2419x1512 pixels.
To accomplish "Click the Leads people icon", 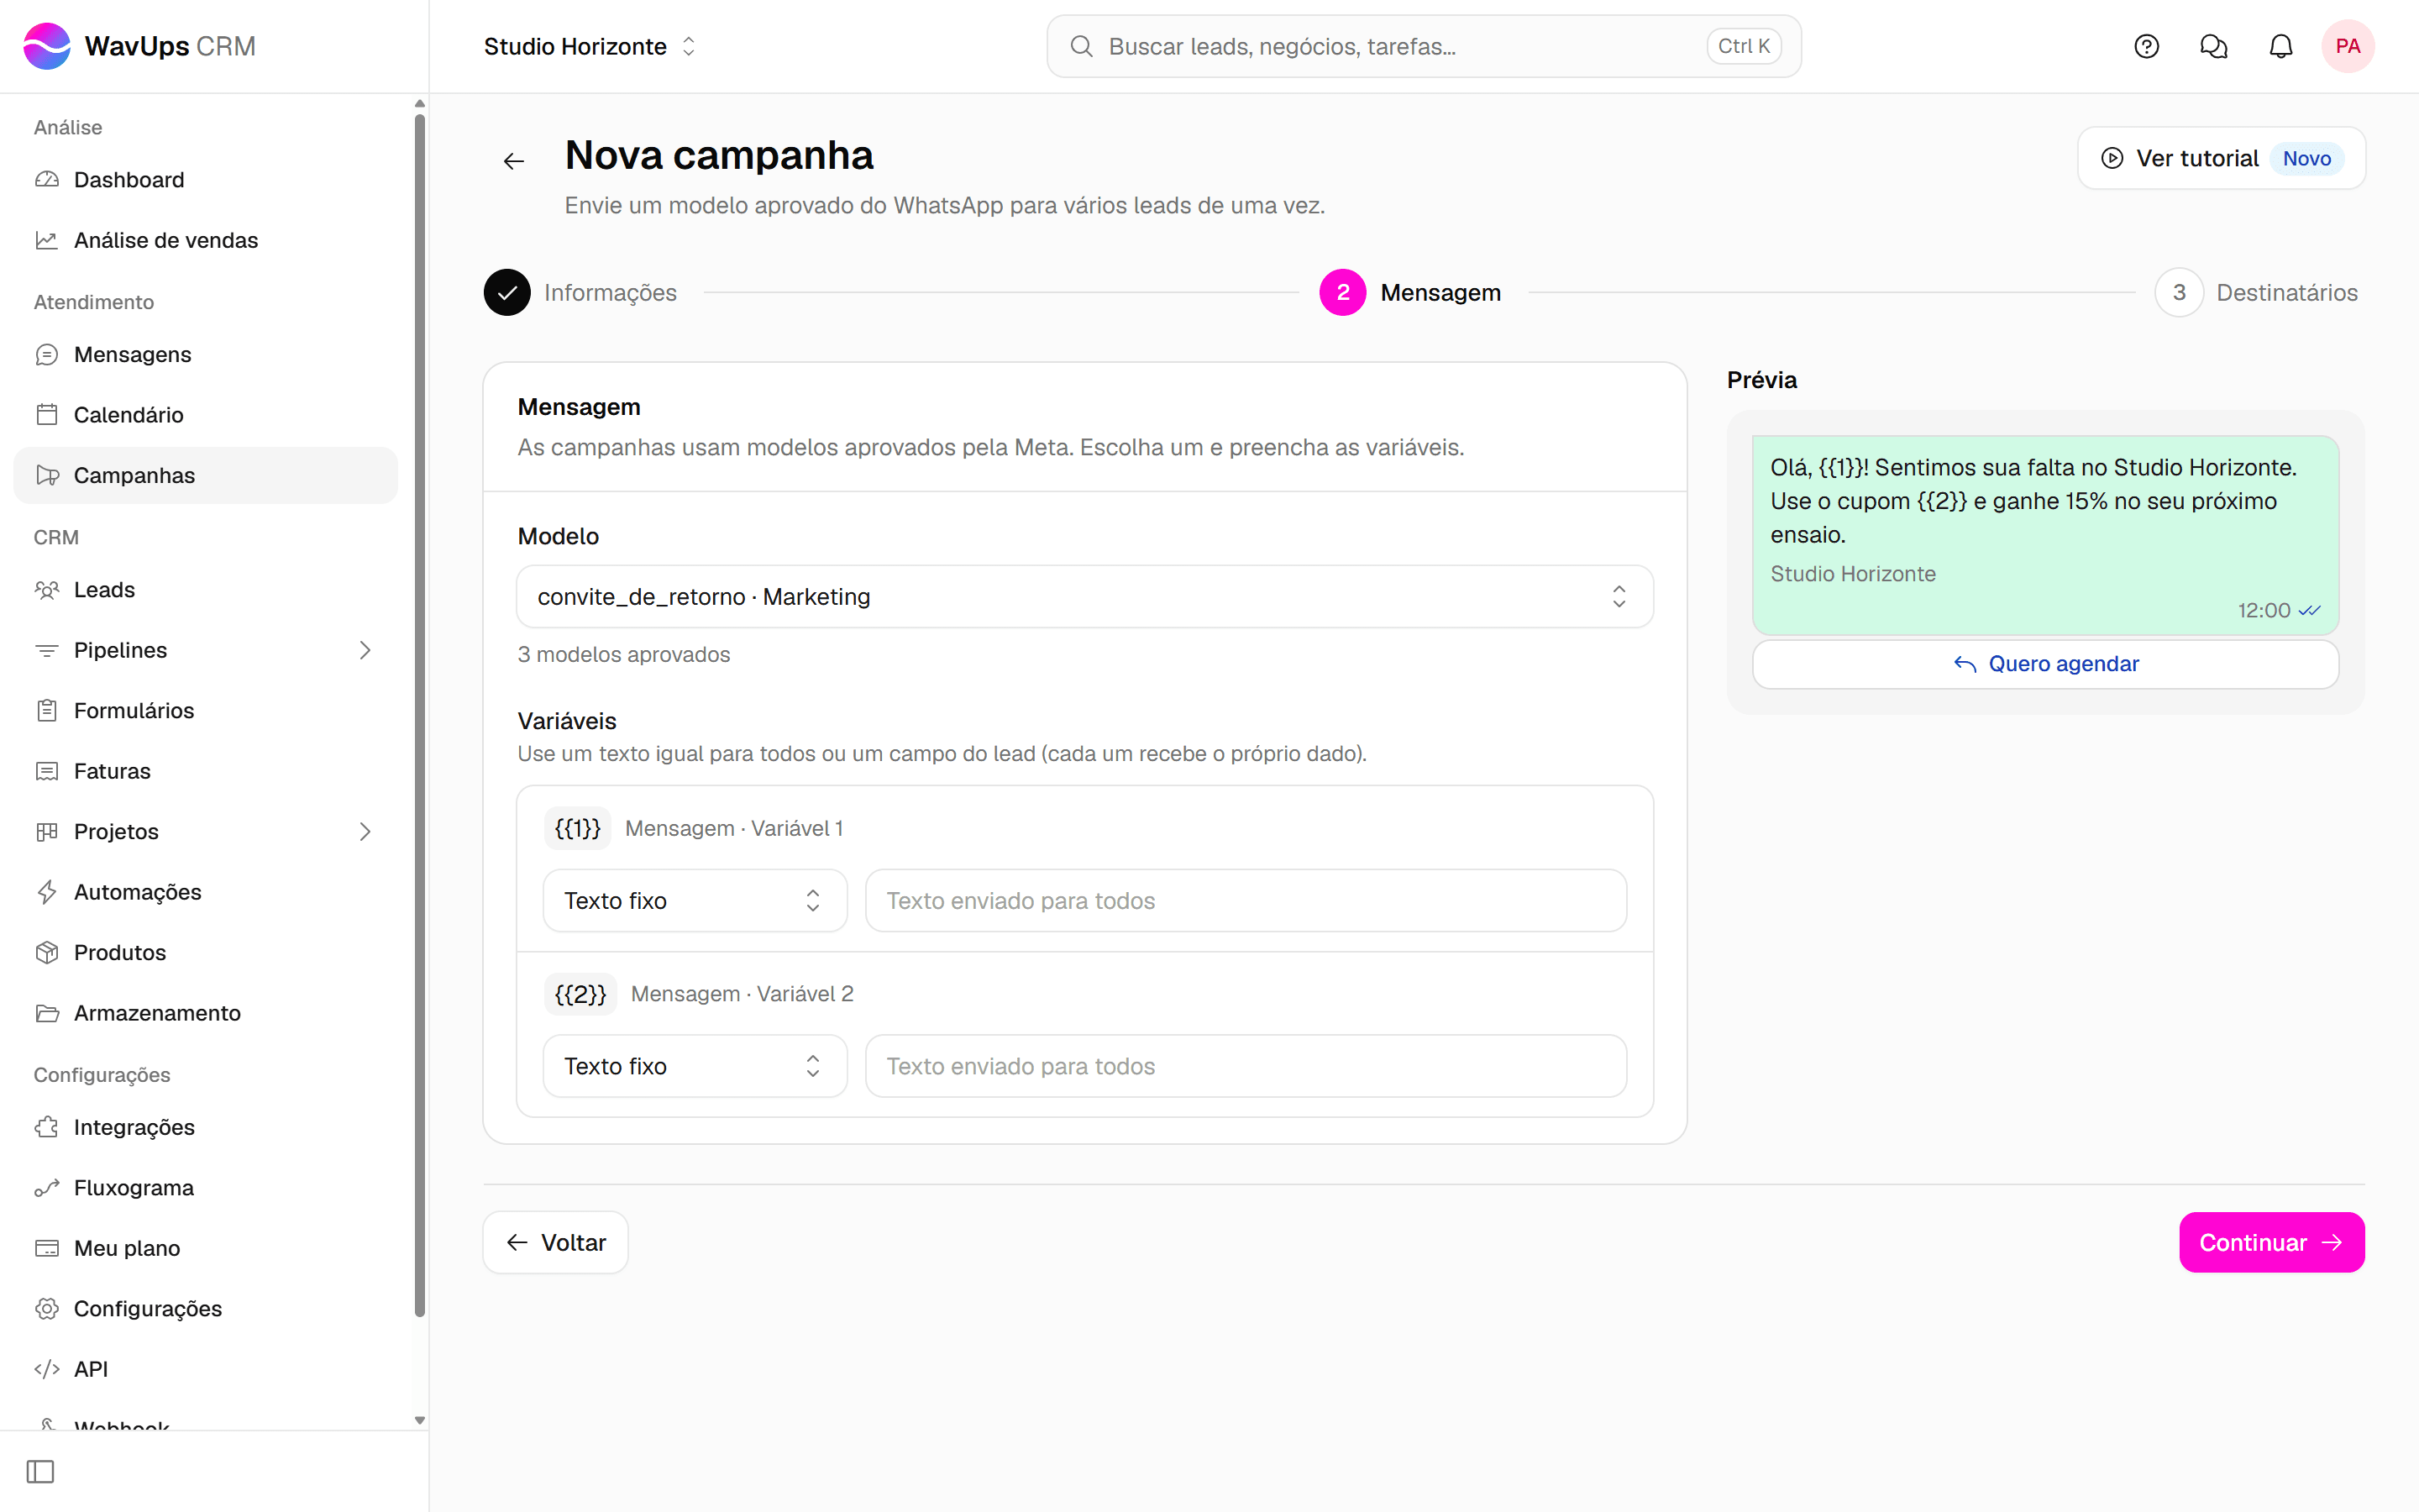I will pos(47,590).
